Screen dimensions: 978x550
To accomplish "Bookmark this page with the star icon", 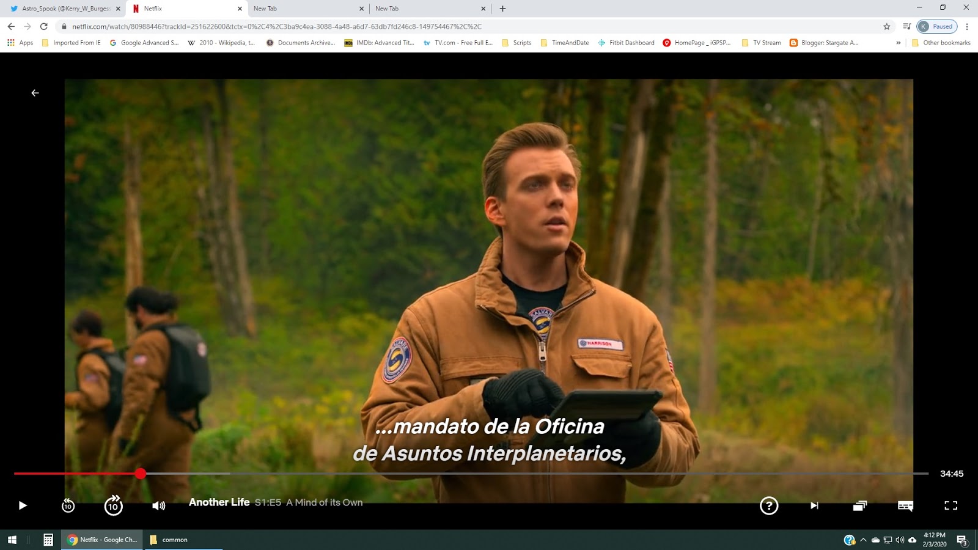I will click(886, 26).
